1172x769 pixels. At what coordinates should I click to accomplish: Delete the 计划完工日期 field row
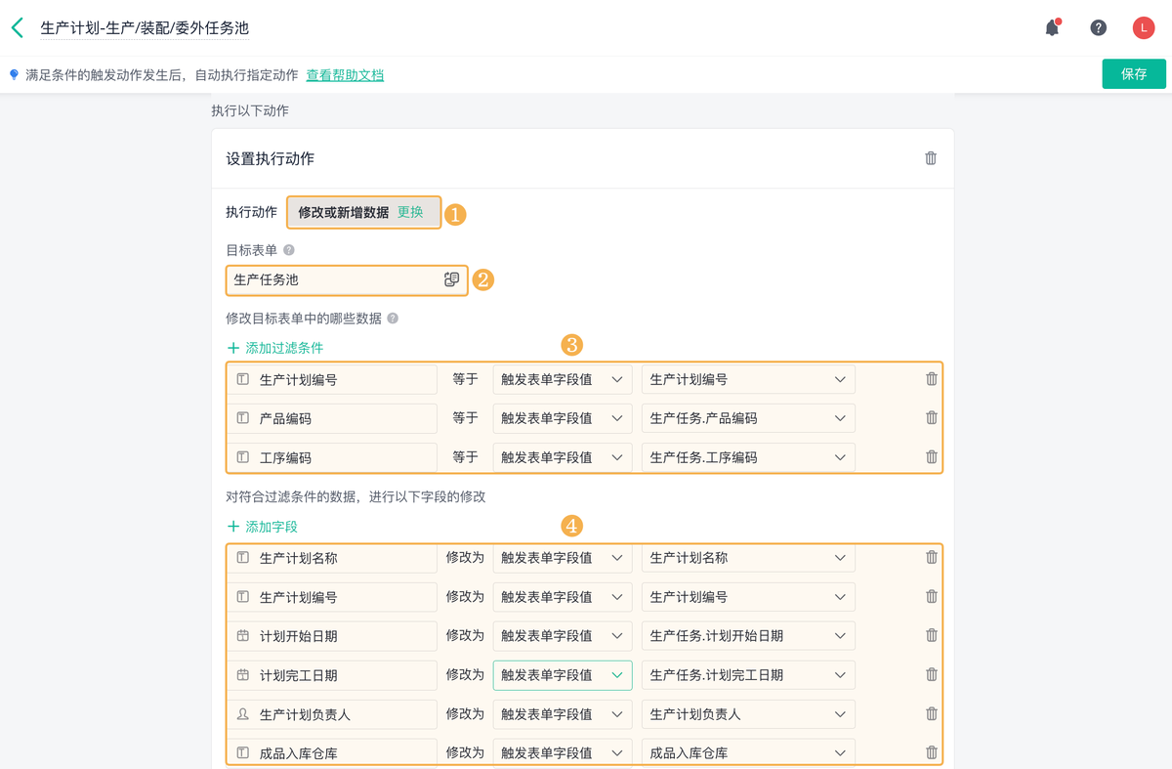tap(931, 675)
